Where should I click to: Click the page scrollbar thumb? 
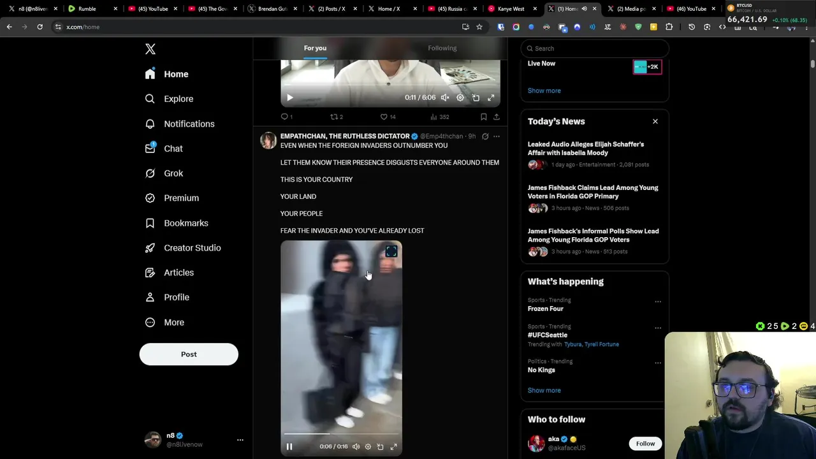[813, 64]
